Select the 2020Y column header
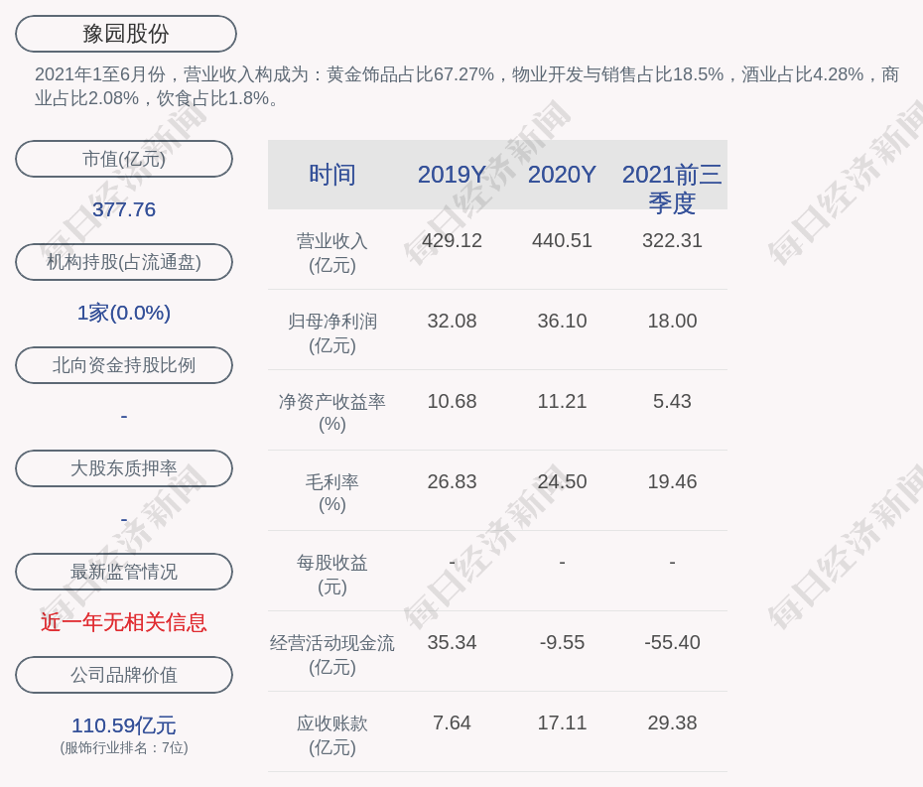923x787 pixels. [x=562, y=175]
